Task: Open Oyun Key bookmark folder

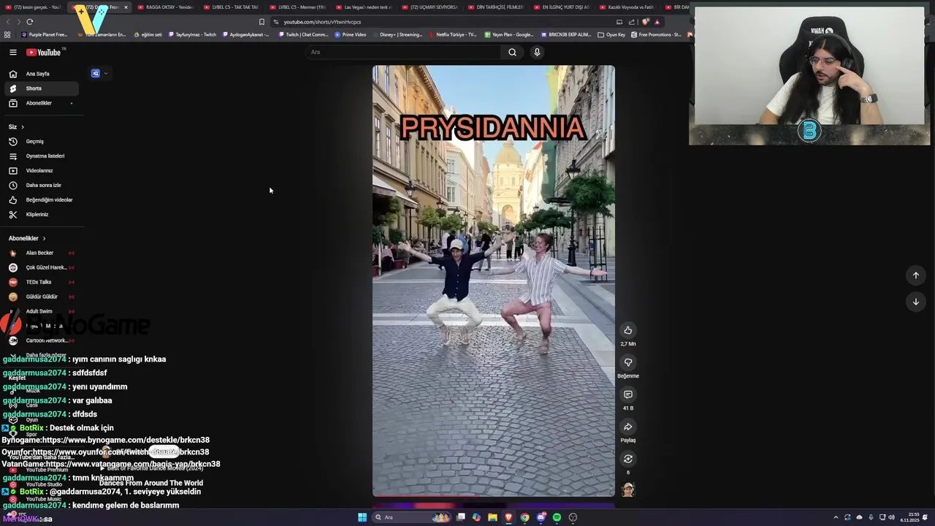Action: [x=611, y=34]
